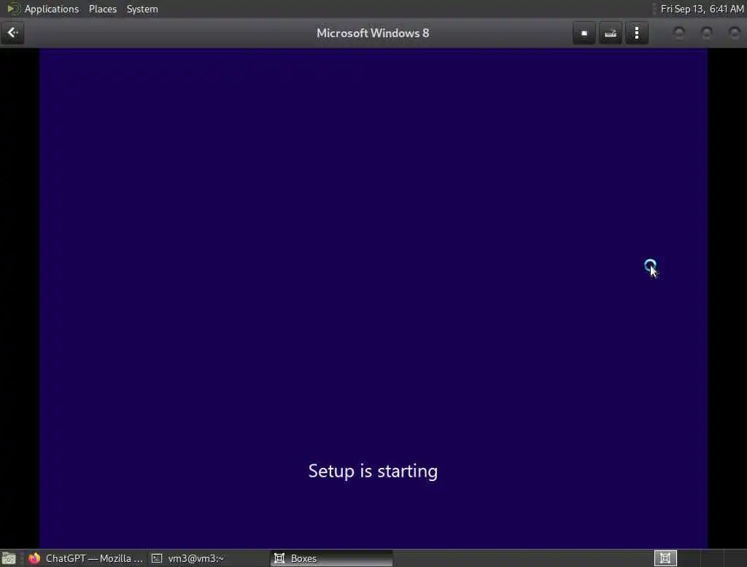Go back to the Boxes collection view
Viewport: 747px width, 567px height.
pyautogui.click(x=12, y=33)
